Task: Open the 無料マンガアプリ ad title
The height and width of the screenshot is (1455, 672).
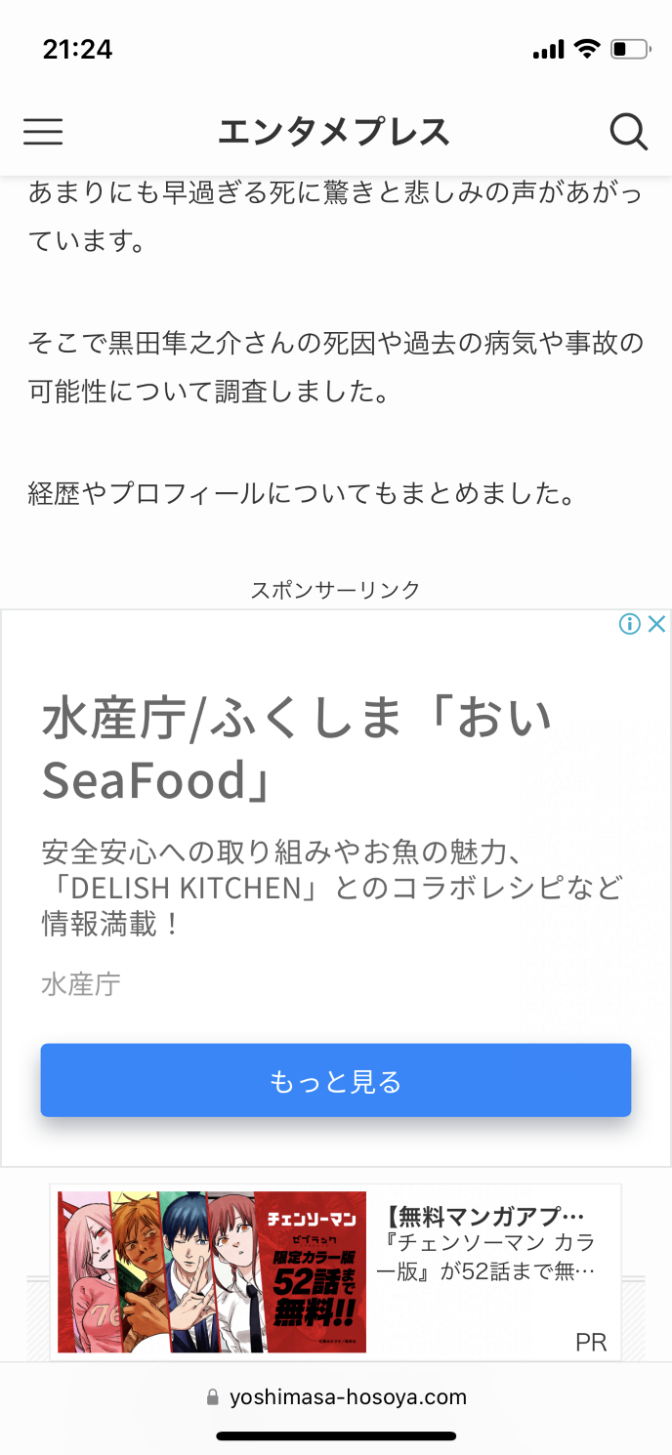Action: (x=484, y=1217)
